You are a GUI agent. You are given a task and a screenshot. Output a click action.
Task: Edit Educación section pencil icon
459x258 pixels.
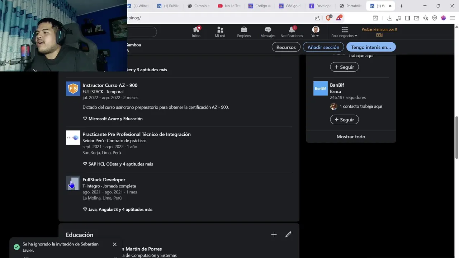[x=288, y=234]
